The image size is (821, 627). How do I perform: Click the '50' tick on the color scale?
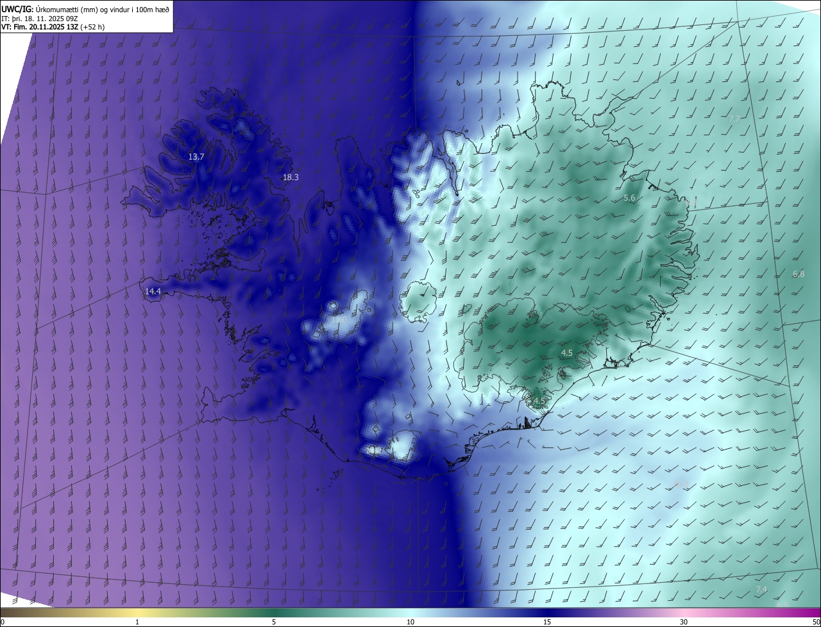click(x=816, y=622)
